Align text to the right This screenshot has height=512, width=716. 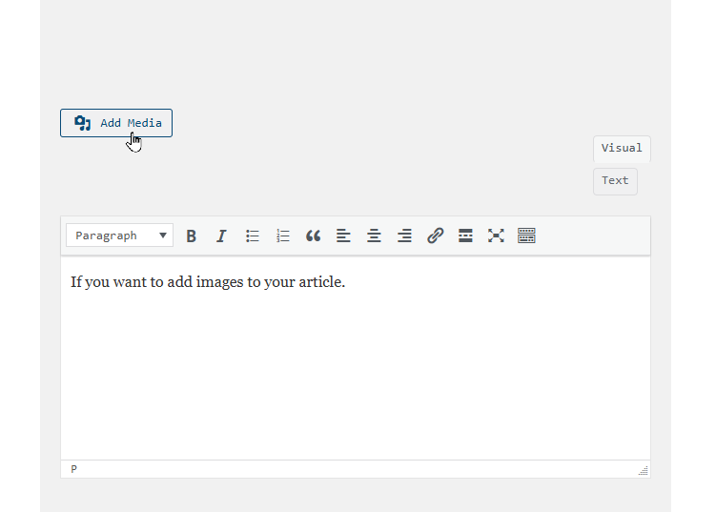[x=404, y=236]
